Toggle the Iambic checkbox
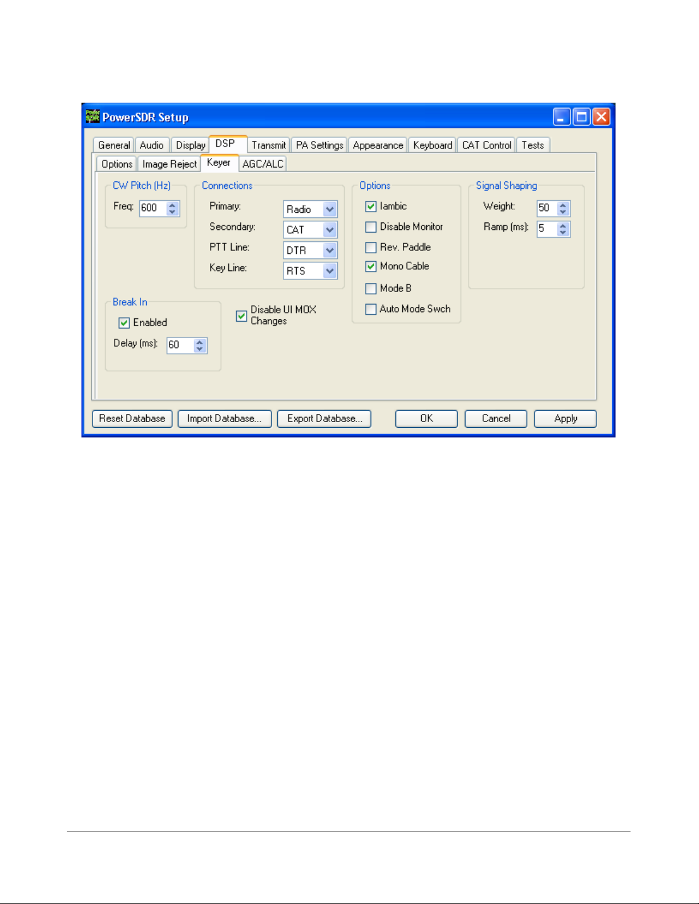Image resolution: width=699 pixels, height=904 pixels. (x=371, y=206)
